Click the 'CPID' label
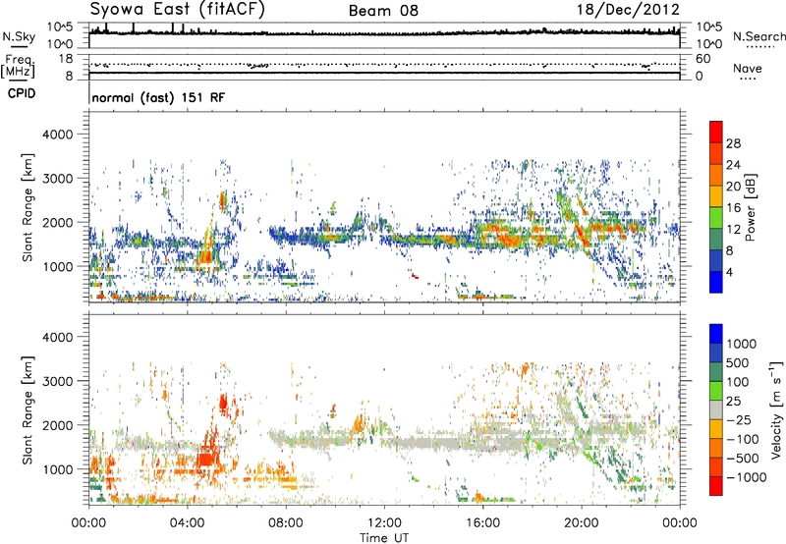This screenshot has height=544, width=786. (22, 93)
